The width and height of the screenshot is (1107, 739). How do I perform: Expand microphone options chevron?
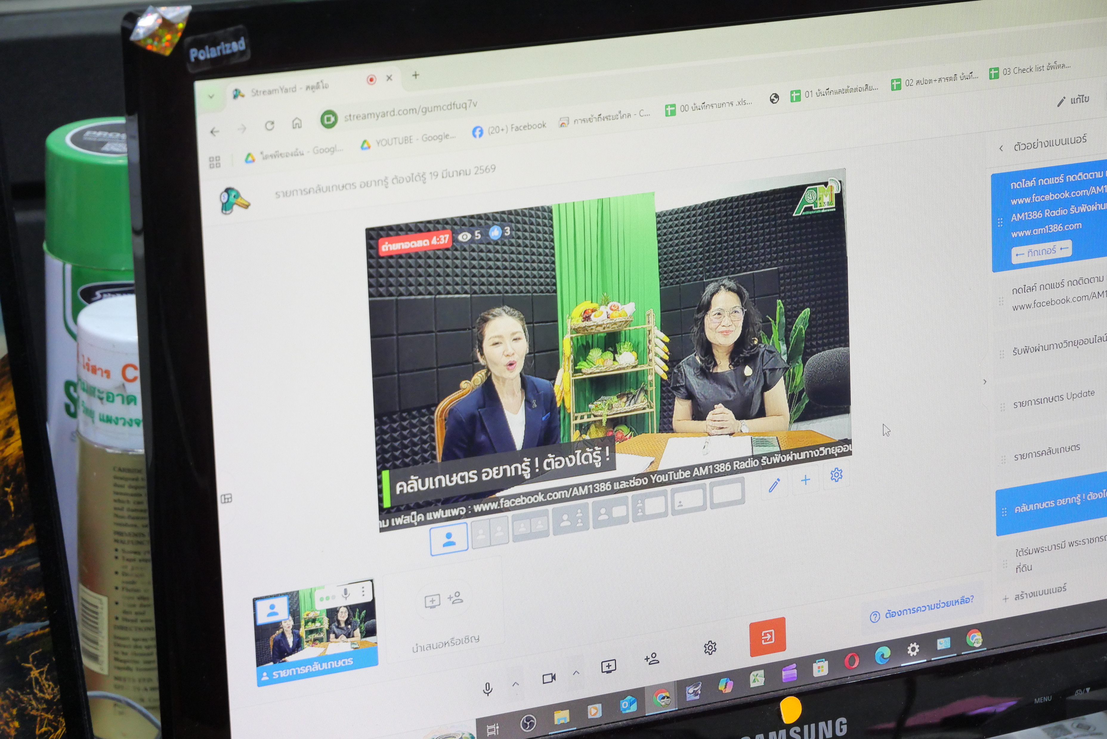click(516, 683)
